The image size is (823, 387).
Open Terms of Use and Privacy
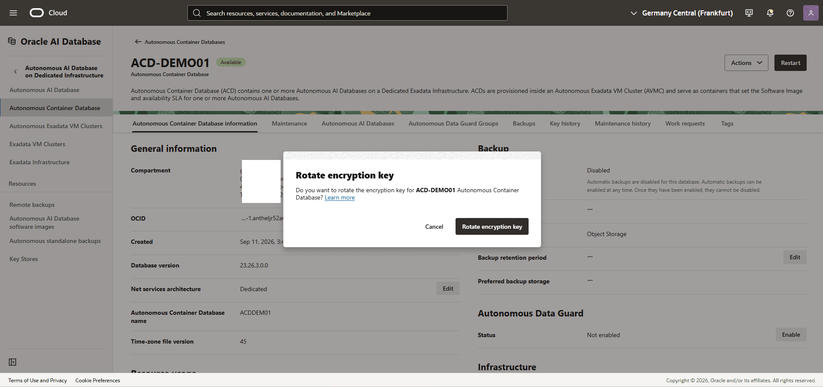click(38, 381)
